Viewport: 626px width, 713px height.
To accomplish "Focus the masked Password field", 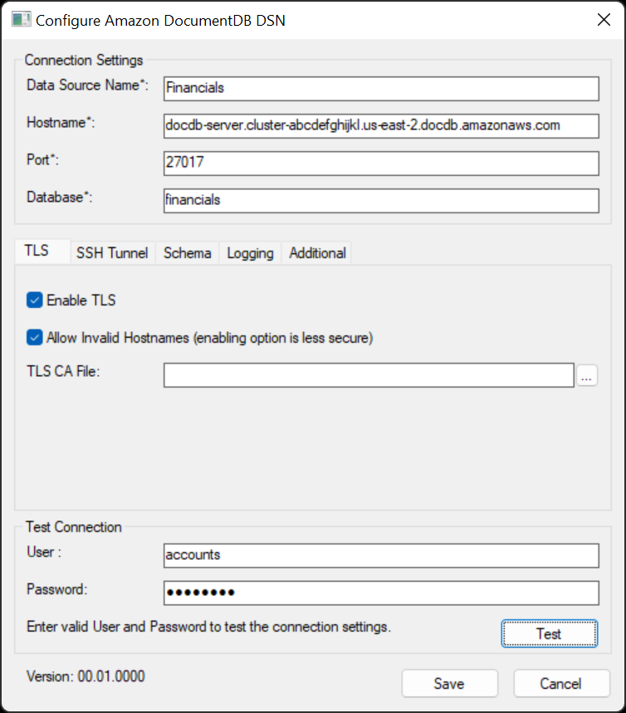I will 381,593.
